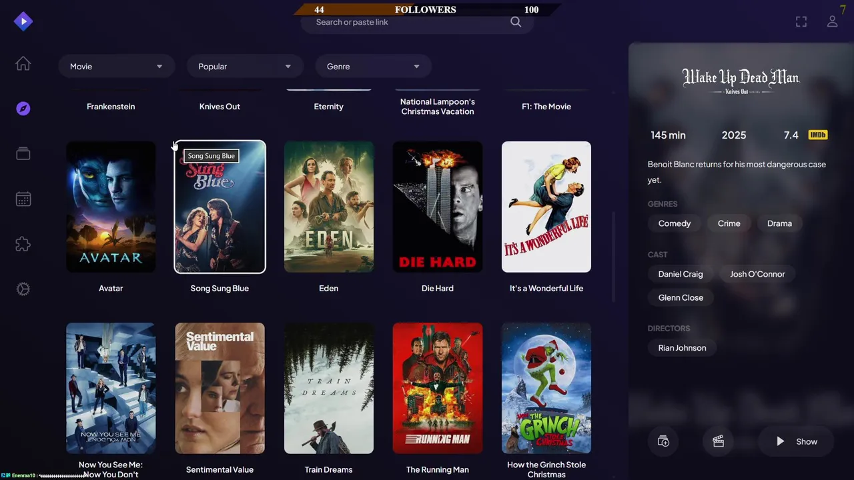Open It's a Wonderful Life poster
The image size is (854, 480).
[546, 207]
